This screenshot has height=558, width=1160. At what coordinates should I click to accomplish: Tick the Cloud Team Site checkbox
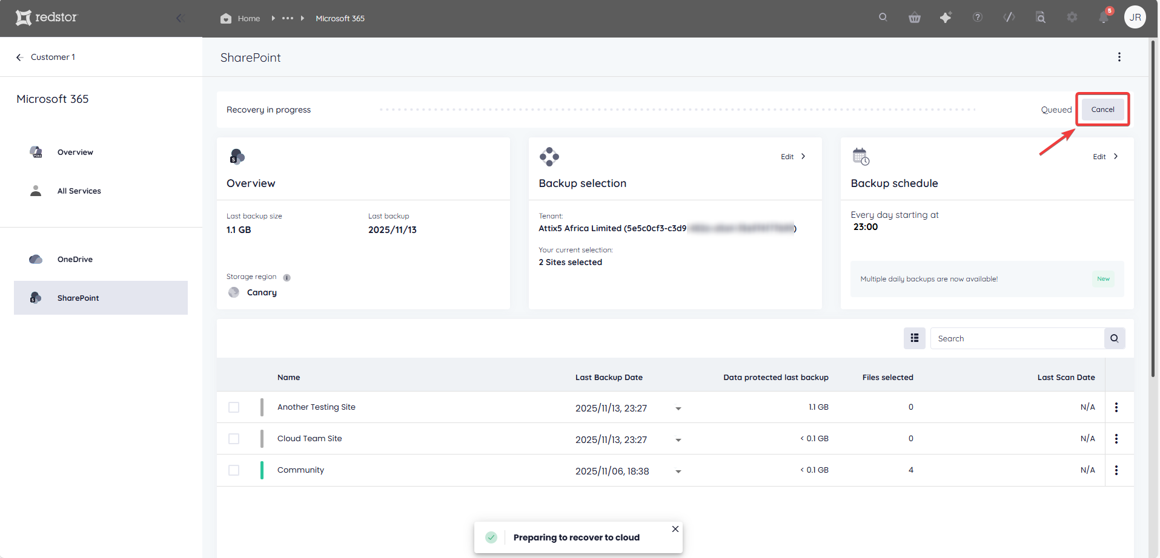[x=234, y=439]
